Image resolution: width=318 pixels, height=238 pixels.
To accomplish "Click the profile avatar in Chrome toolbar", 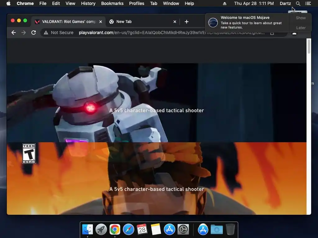I will (294, 33).
